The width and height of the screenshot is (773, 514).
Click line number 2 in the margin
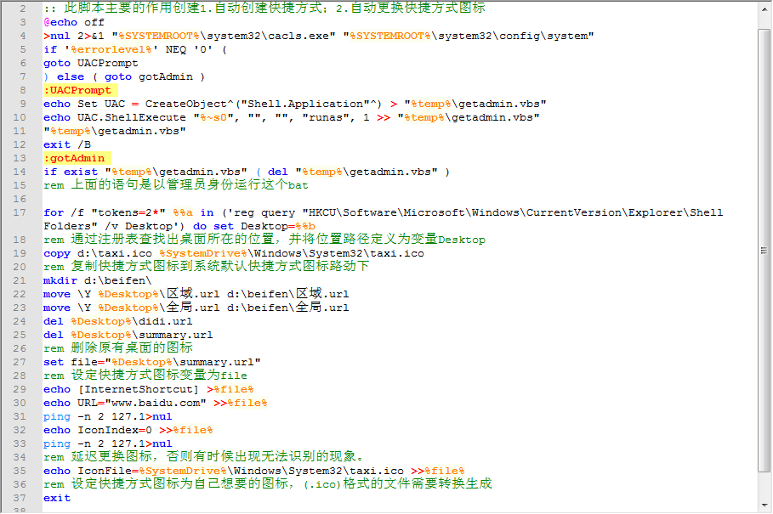[x=23, y=8]
